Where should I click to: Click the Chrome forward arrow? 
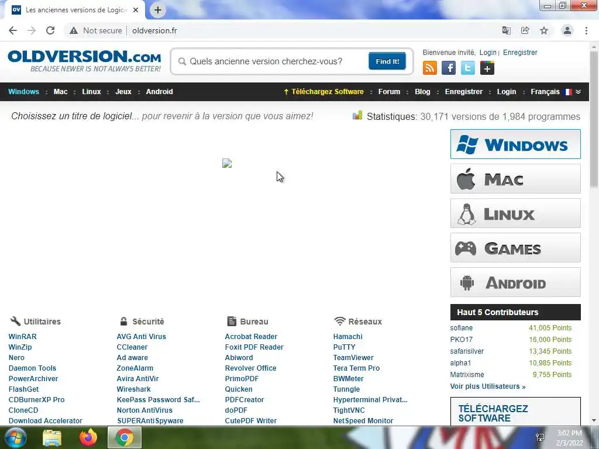coord(32,30)
